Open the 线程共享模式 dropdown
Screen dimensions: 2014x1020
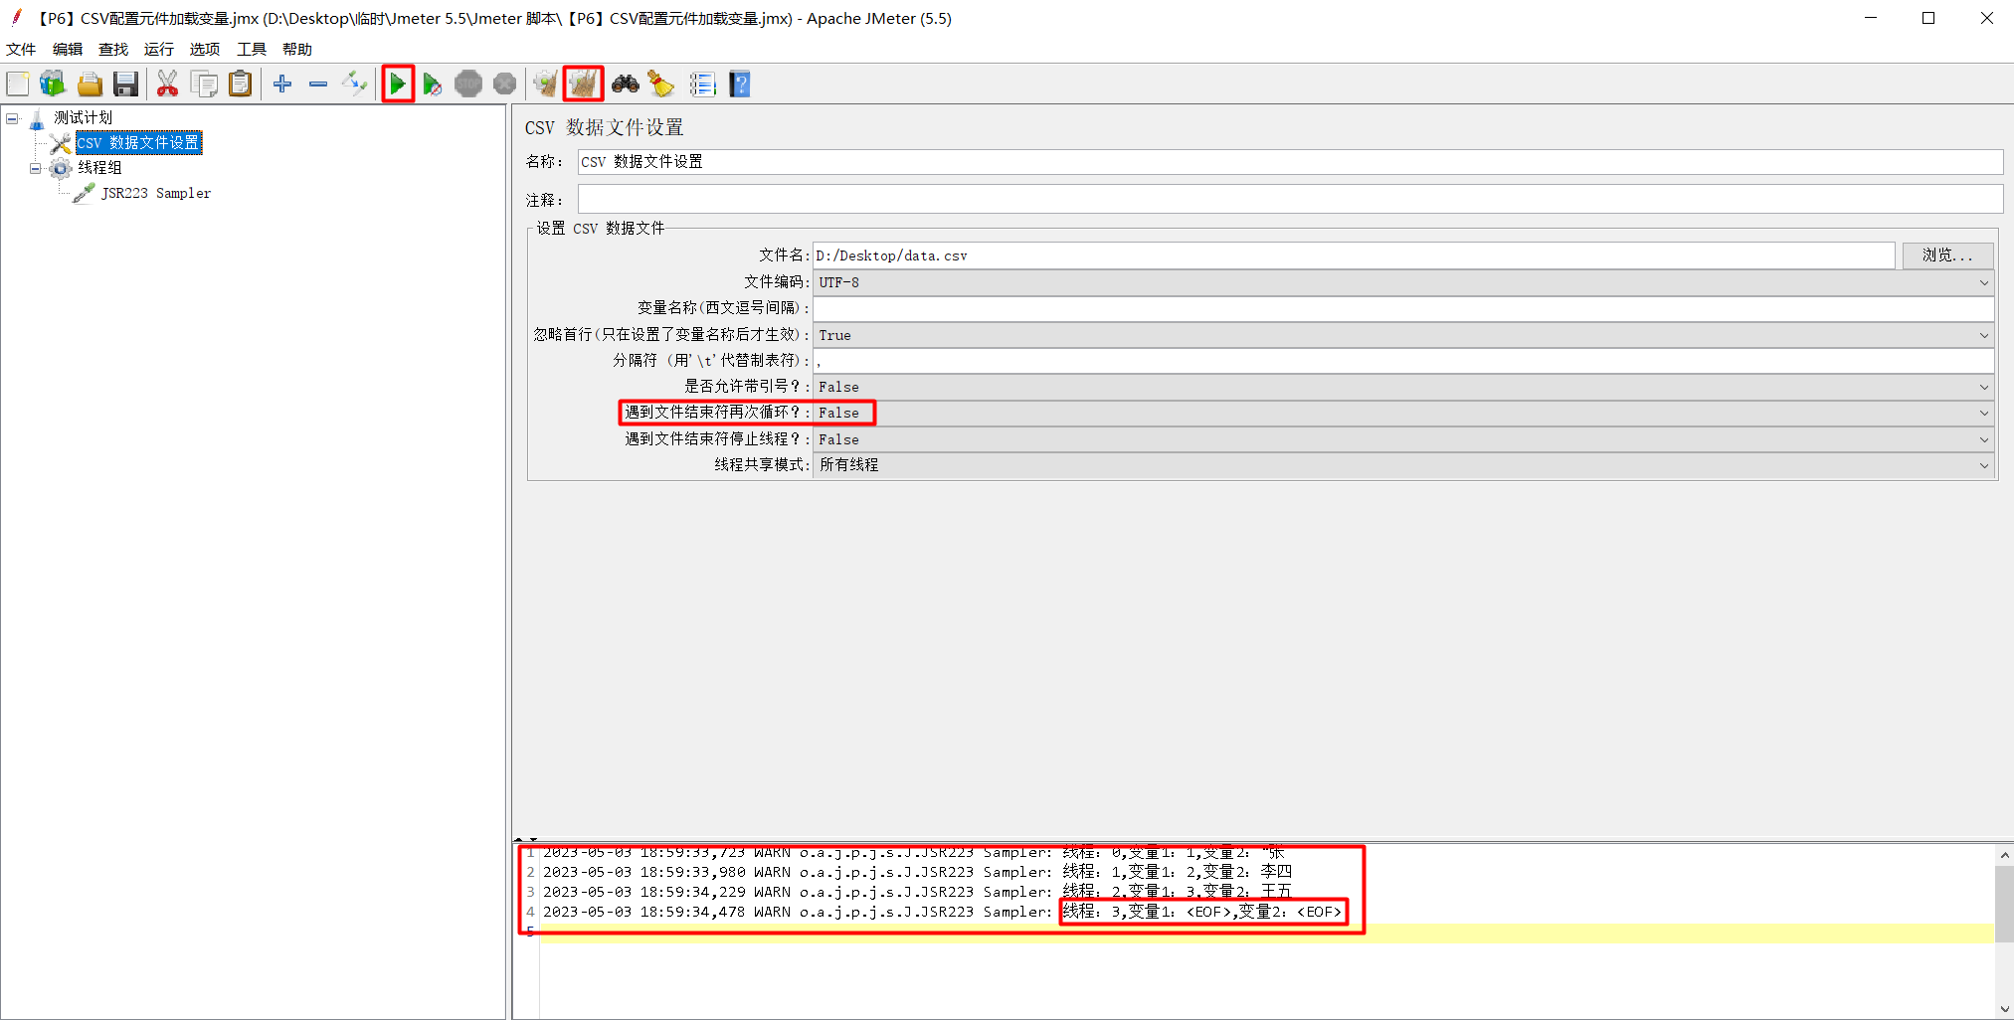coord(1403,464)
